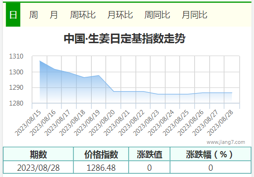Select the 周同比 tab
254x177 pixels.
coord(157,15)
